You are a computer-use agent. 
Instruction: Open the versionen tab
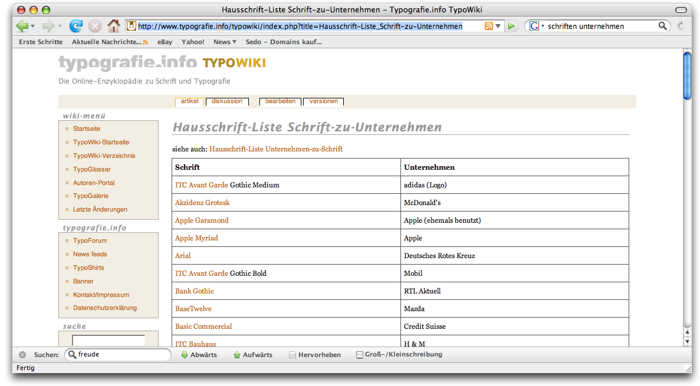[x=323, y=101]
